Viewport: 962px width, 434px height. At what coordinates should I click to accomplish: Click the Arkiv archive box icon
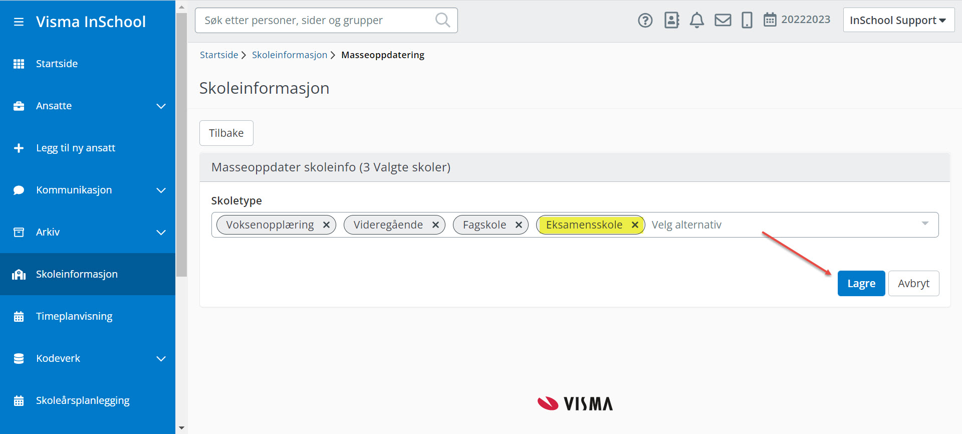19,232
